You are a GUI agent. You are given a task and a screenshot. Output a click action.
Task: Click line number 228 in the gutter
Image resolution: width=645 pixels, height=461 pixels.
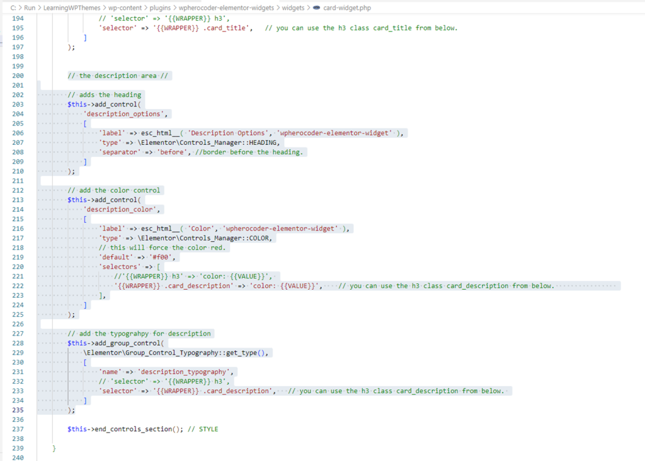pos(18,343)
